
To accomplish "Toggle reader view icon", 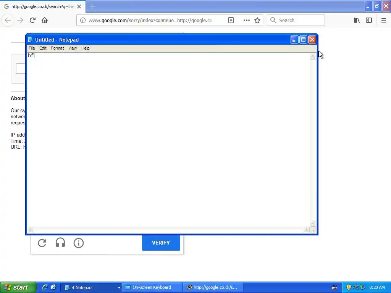I will point(231,21).
